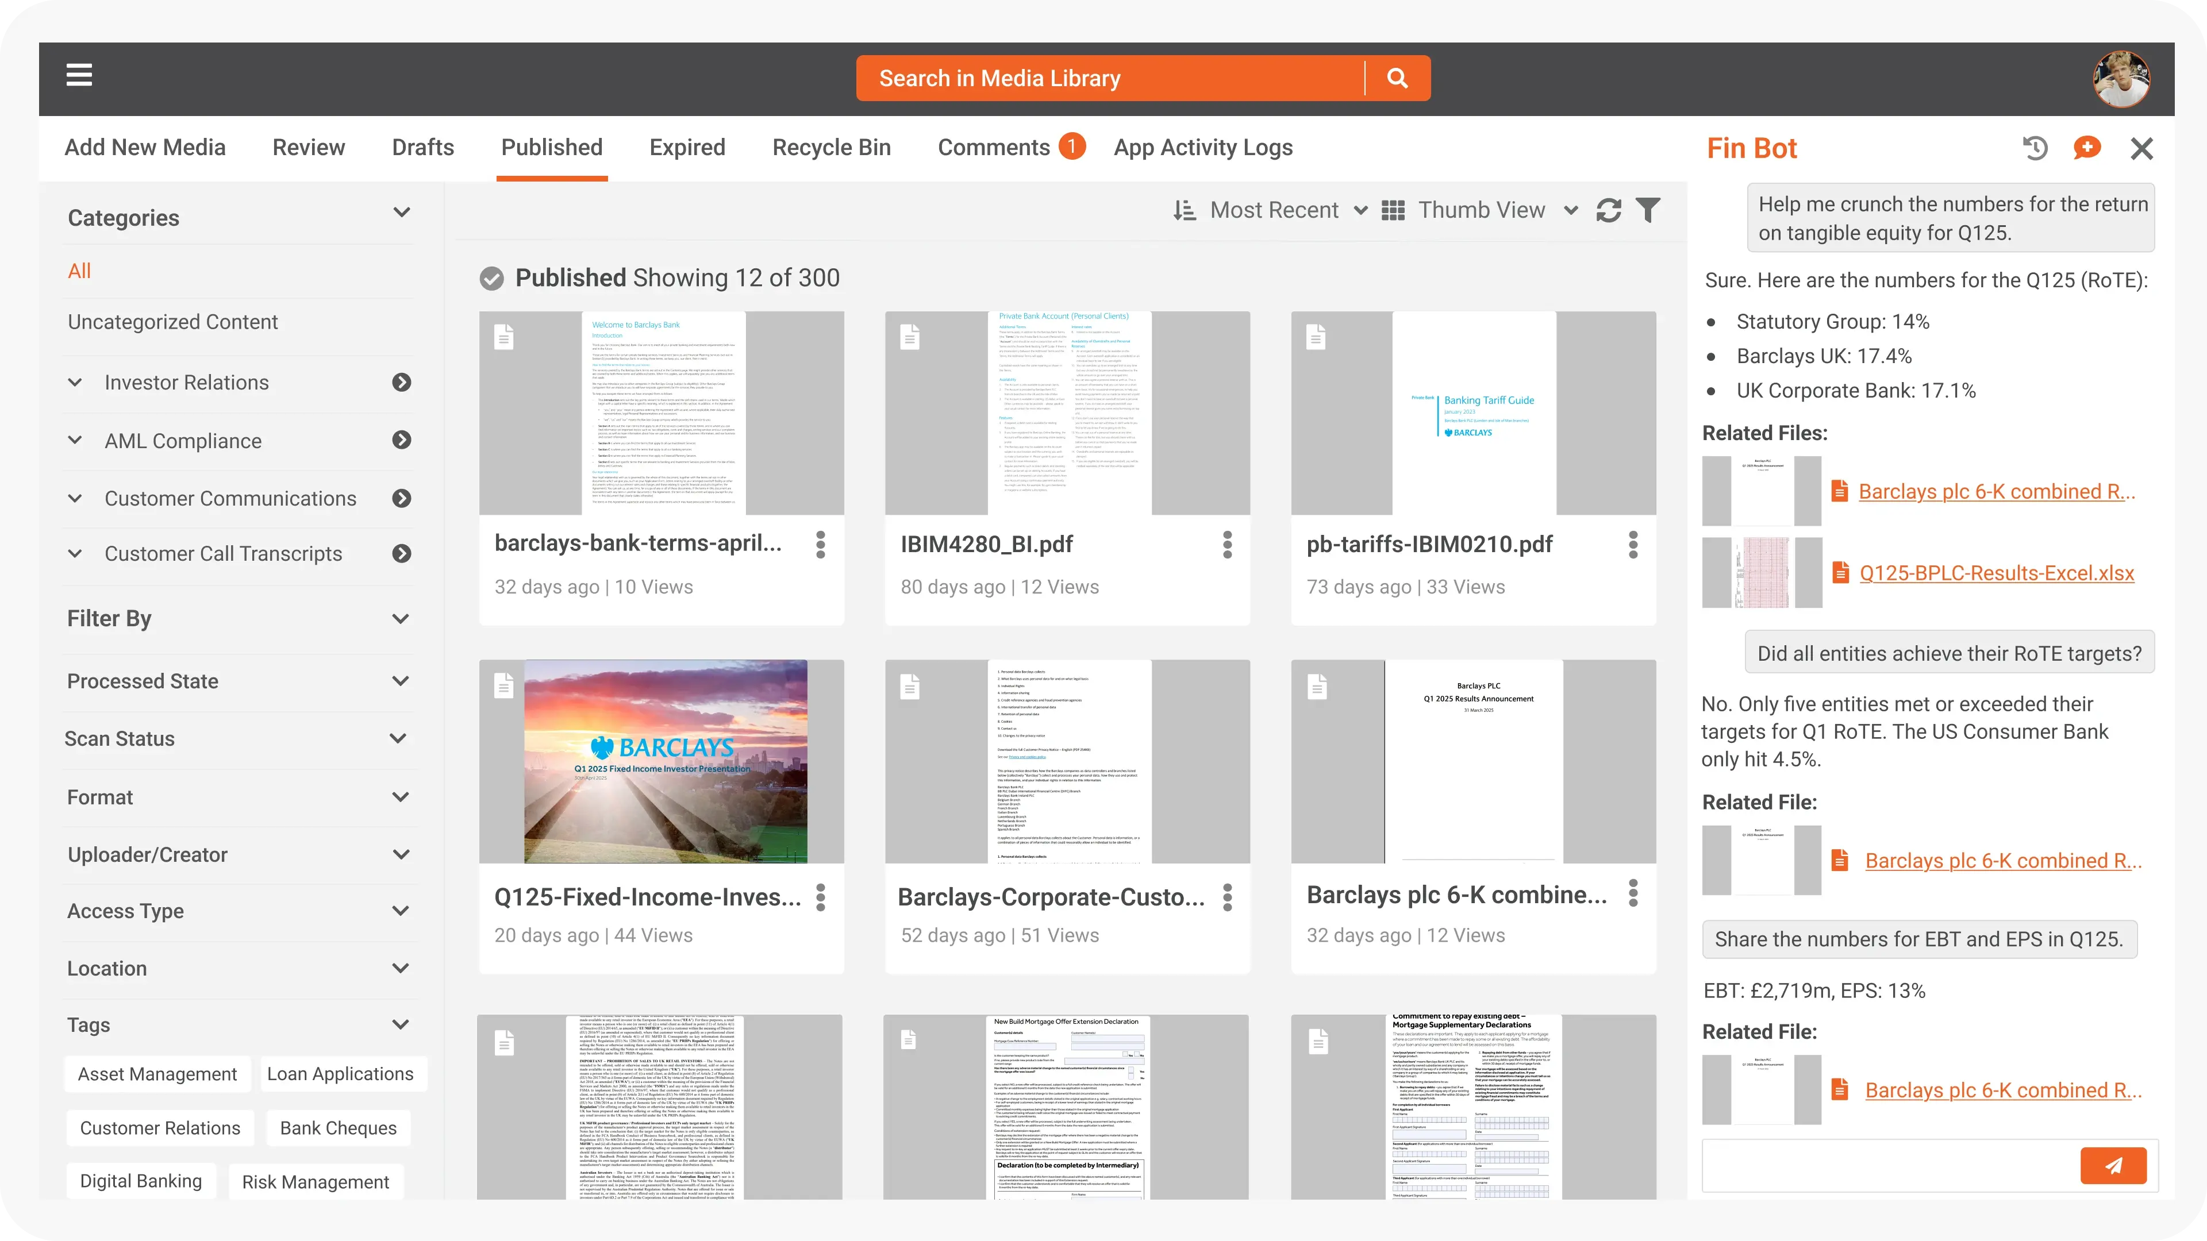Toggle the Risk Management tag filter
Screen dimensions: 2207x1241
[x=316, y=1182]
